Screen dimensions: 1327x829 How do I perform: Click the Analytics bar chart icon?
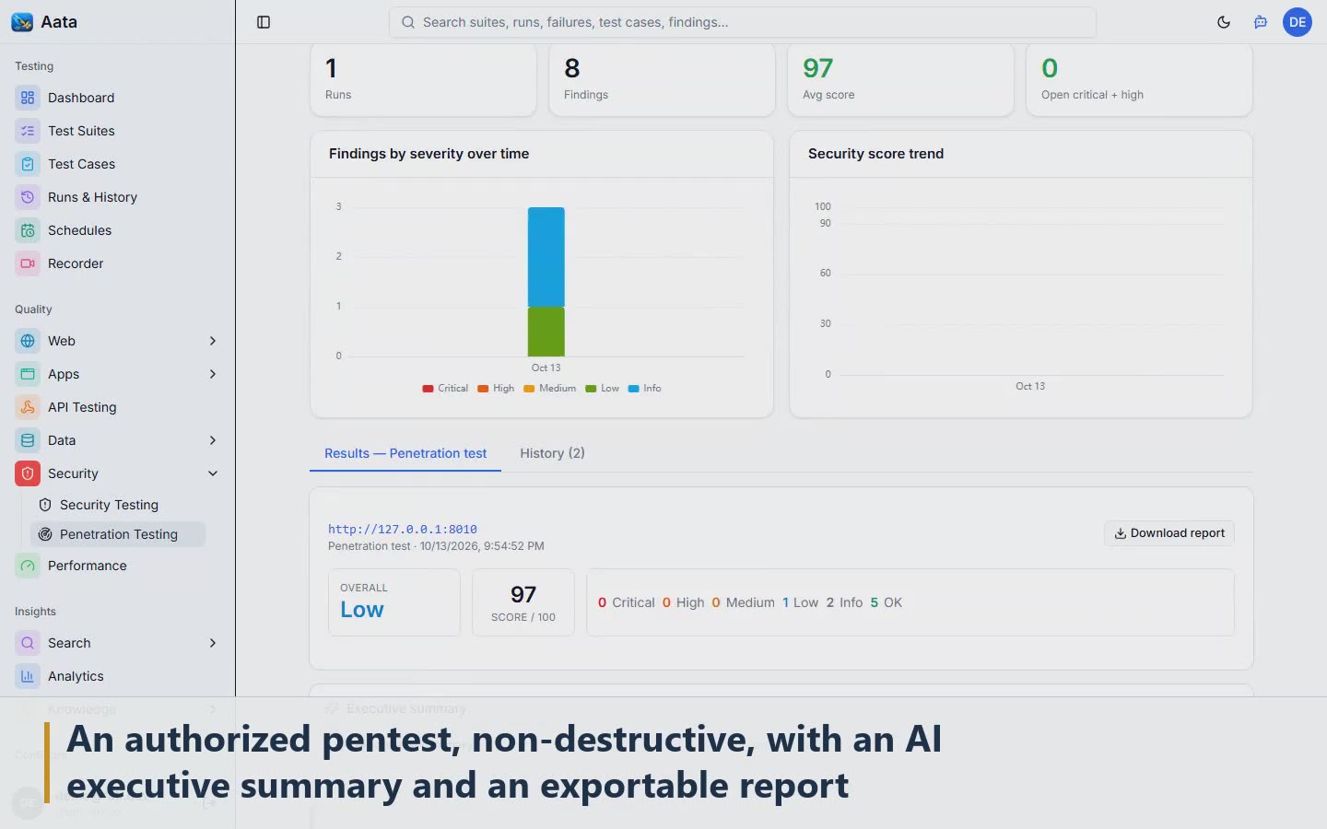28,676
